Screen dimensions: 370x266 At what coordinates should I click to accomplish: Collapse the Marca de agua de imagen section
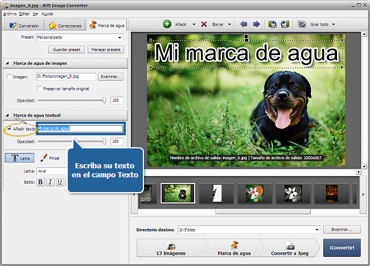(7, 63)
